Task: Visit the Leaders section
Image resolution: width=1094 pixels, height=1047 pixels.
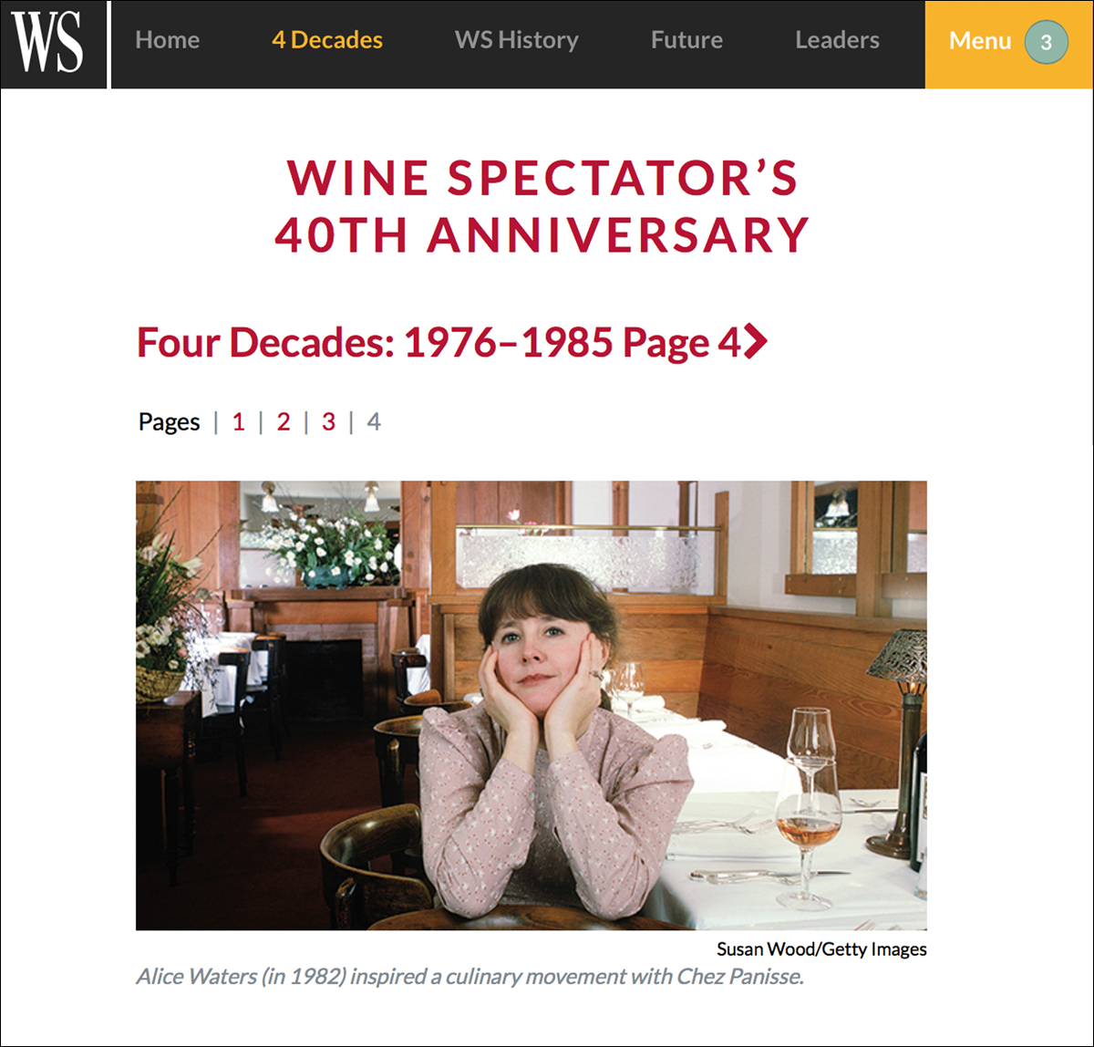Action: pos(837,40)
